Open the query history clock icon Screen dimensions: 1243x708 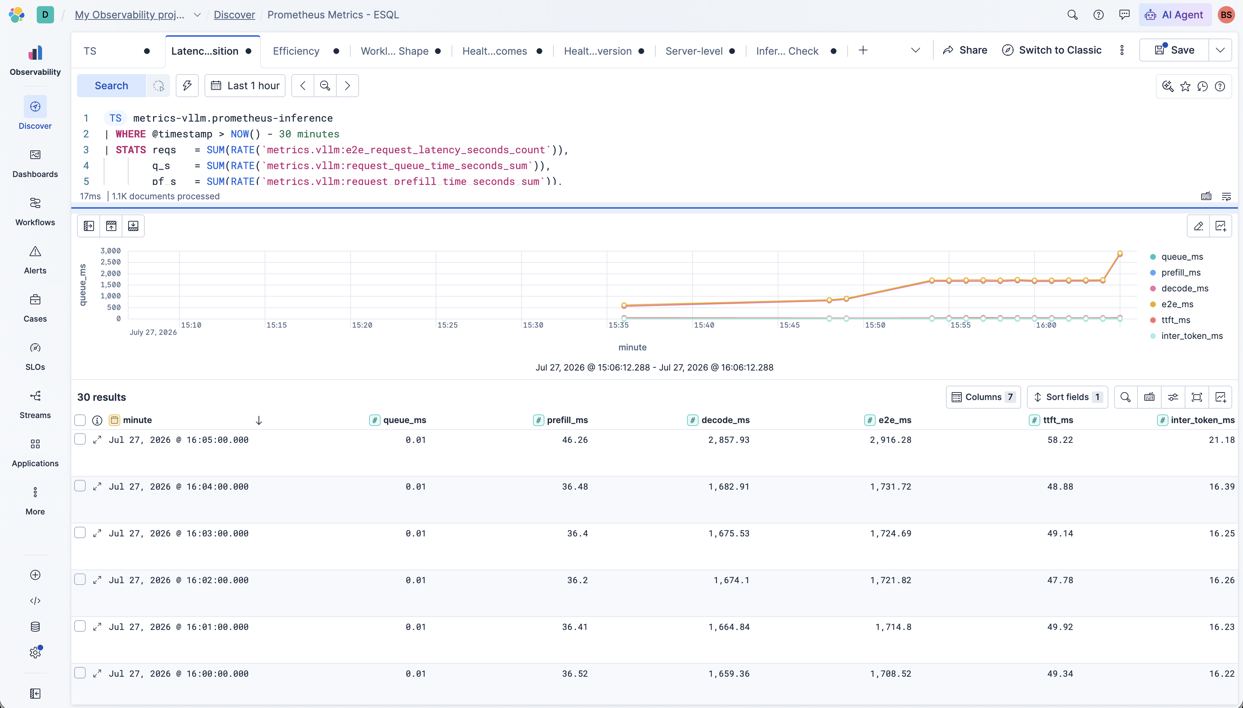click(1202, 86)
